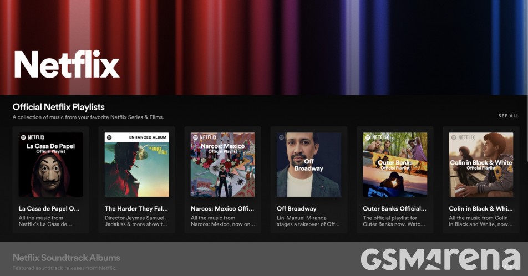Click See All for Official Netflix Playlists
528x276 pixels.
pos(509,116)
